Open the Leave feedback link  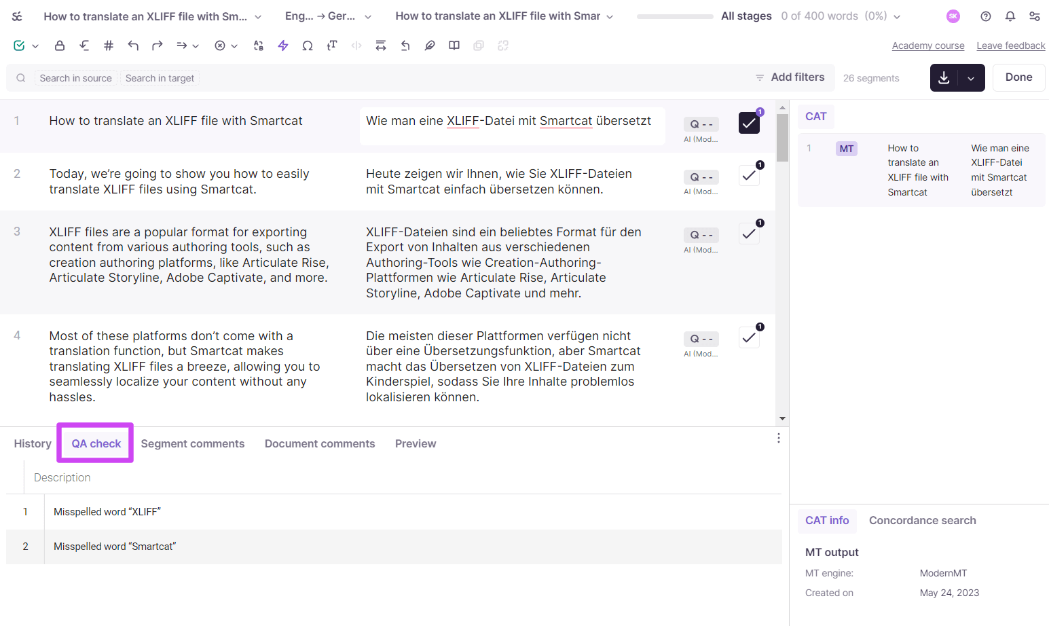tap(1011, 45)
